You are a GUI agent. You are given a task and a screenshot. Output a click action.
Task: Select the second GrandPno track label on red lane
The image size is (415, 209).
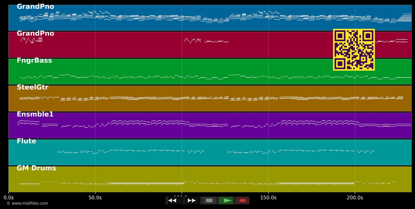(35, 33)
